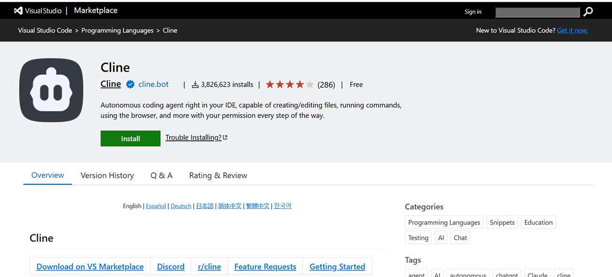Click the Cline robot extension icon
612x277 pixels.
51,90
